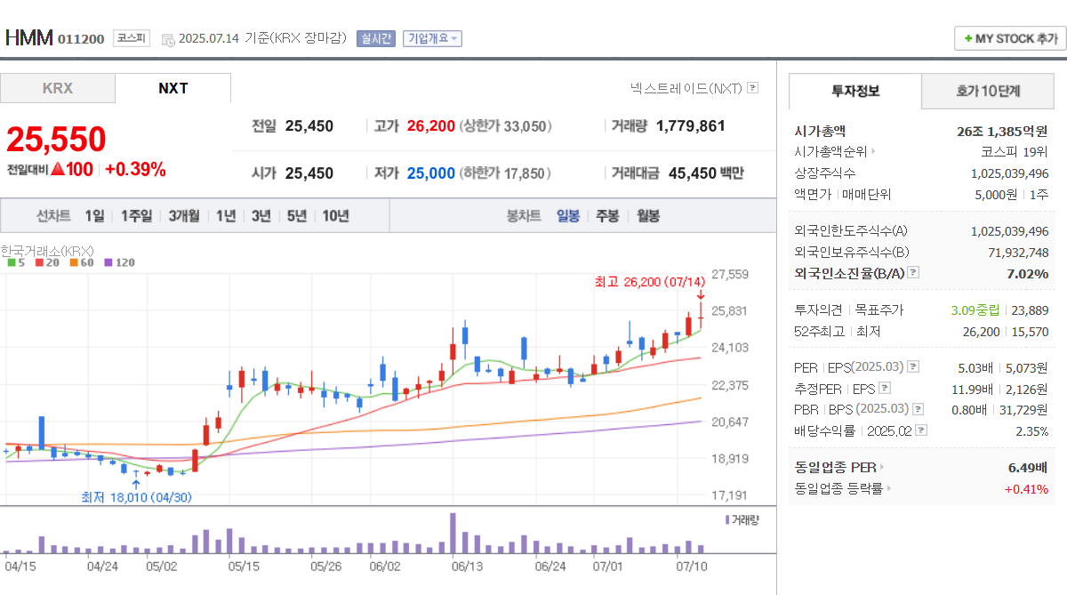Screen dimensions: 1067x595
Task: Click the 한국거래소(KRX) chart label
Action: tap(47, 251)
